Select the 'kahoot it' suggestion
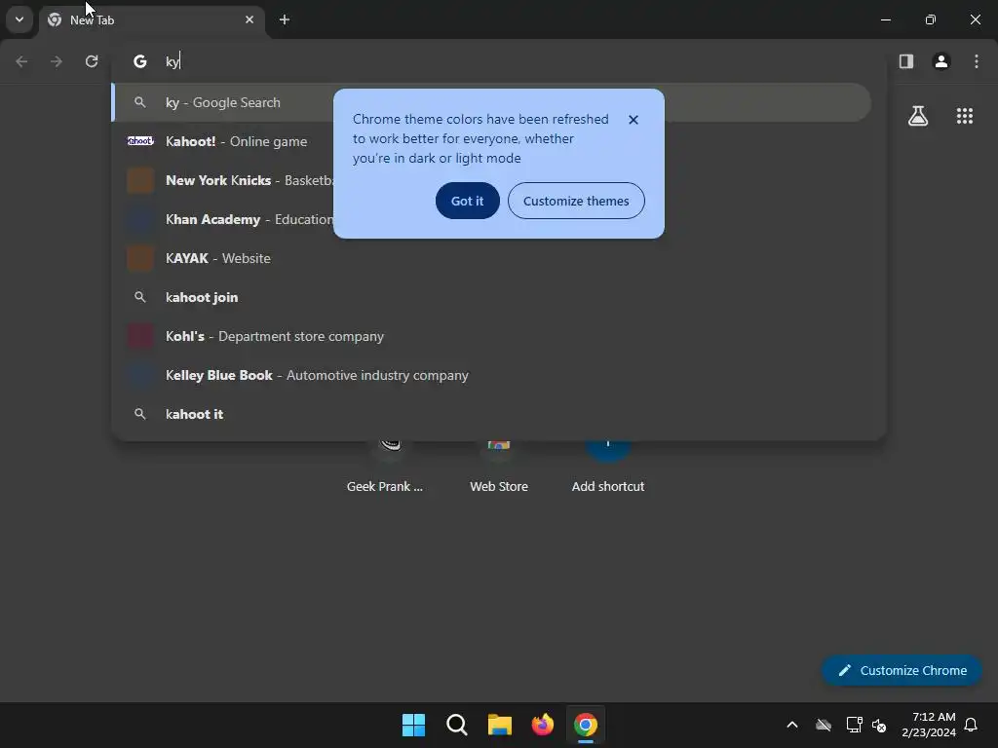Screen dimensions: 998x748 click(491, 414)
